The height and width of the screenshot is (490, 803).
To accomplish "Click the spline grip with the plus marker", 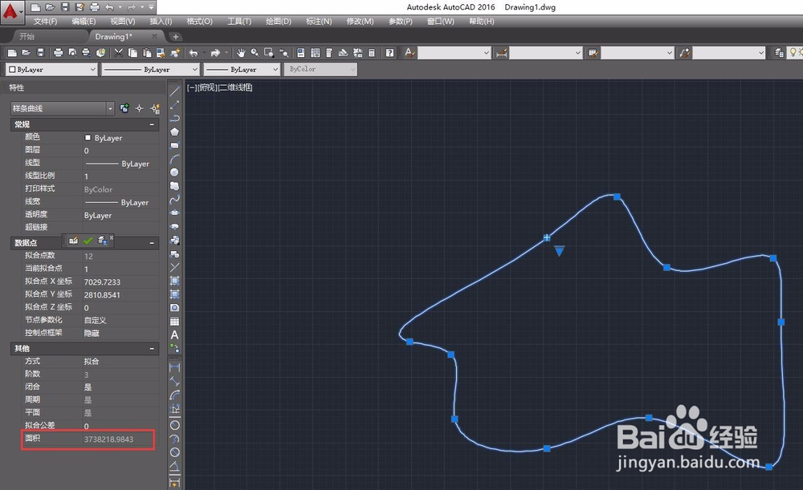I will [547, 237].
